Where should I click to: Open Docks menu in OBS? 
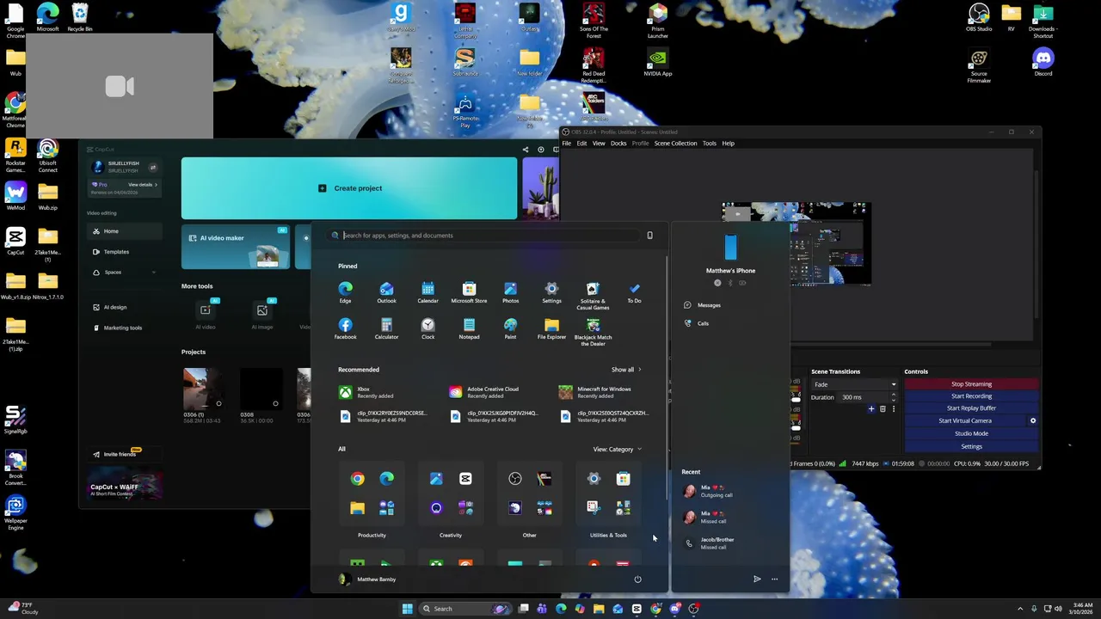(618, 144)
